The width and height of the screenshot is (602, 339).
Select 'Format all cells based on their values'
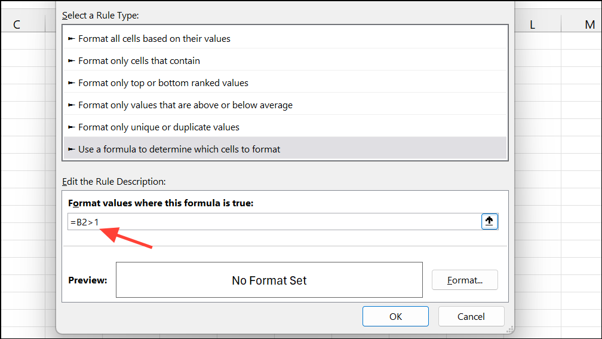click(154, 38)
